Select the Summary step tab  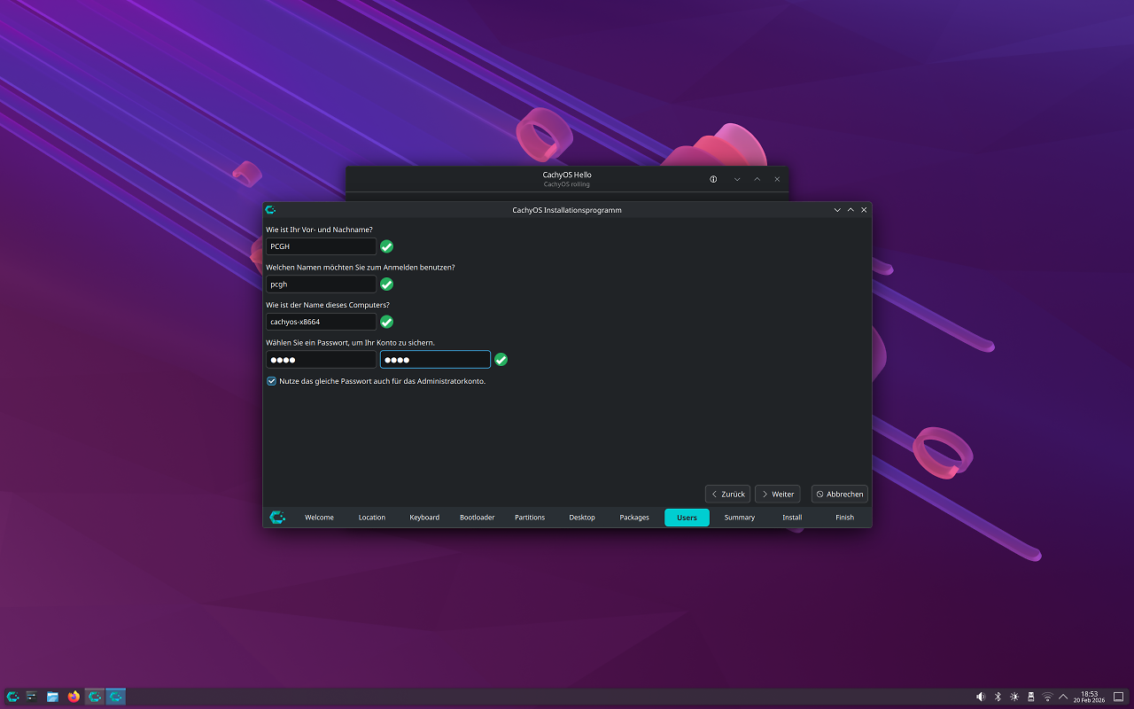(x=740, y=518)
